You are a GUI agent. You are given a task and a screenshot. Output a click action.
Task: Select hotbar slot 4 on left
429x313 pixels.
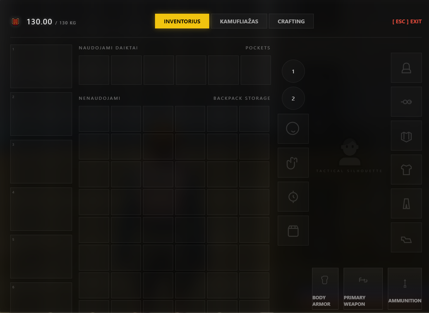pos(41,209)
